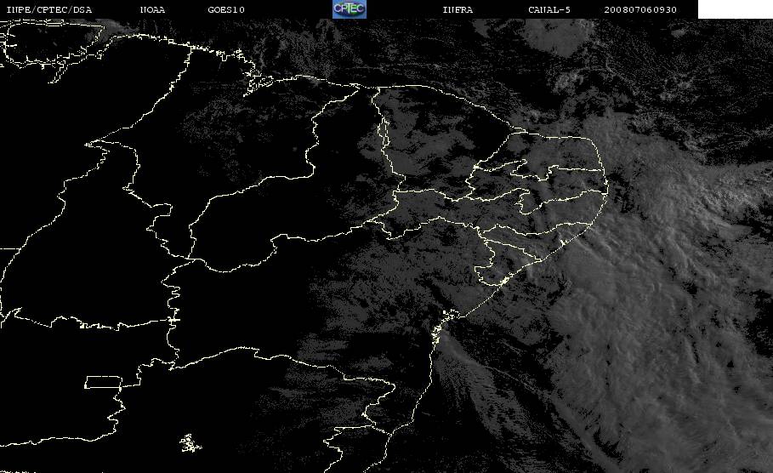Image resolution: width=773 pixels, height=473 pixels.
Task: Click the INFRA header label
Action: [458, 9]
